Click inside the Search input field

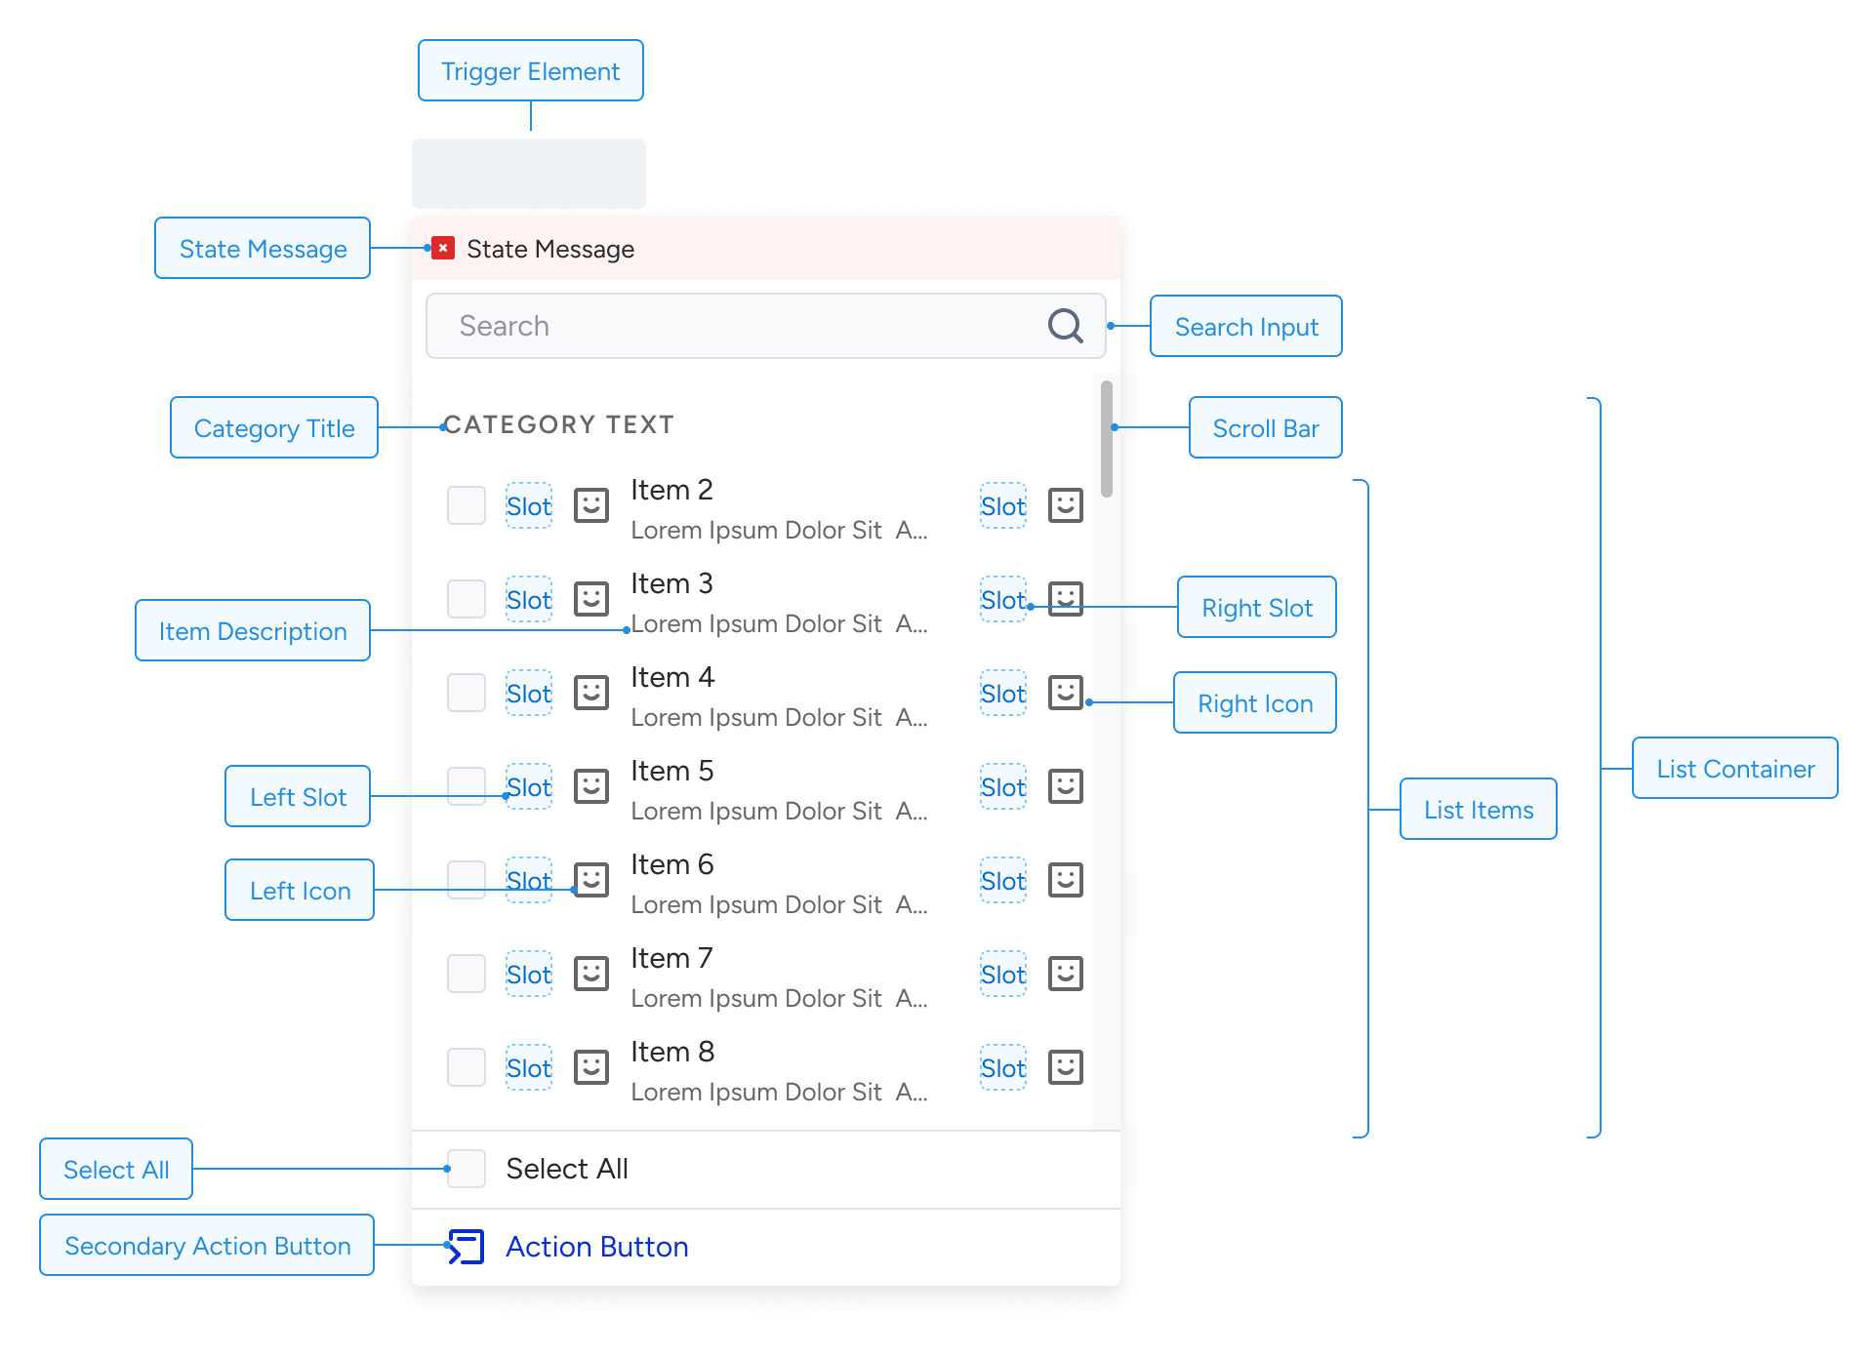coord(683,326)
